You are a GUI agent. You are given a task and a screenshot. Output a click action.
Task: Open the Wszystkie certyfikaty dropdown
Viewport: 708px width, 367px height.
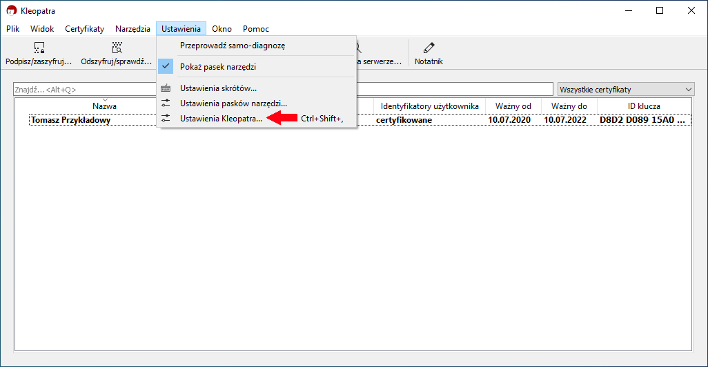[x=626, y=90]
